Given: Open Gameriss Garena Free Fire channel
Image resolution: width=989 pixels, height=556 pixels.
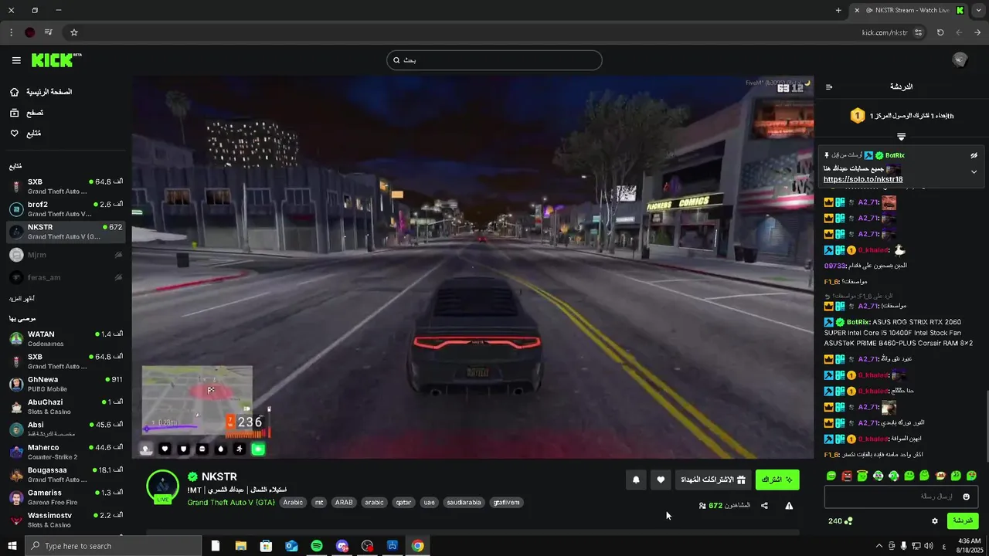Looking at the screenshot, I should coord(66,497).
